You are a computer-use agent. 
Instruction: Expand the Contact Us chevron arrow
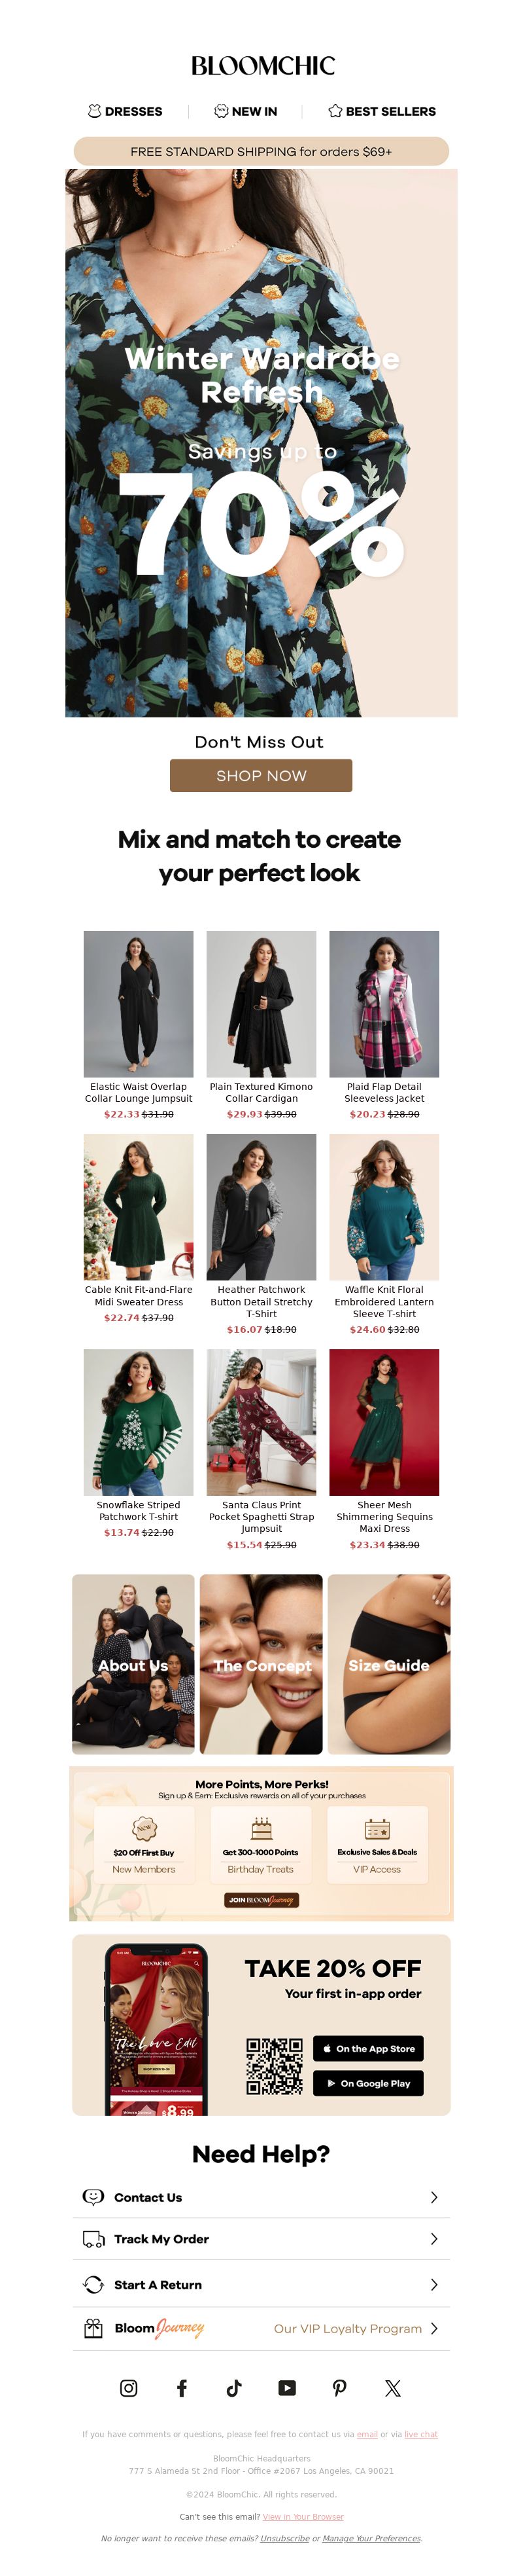click(434, 2197)
